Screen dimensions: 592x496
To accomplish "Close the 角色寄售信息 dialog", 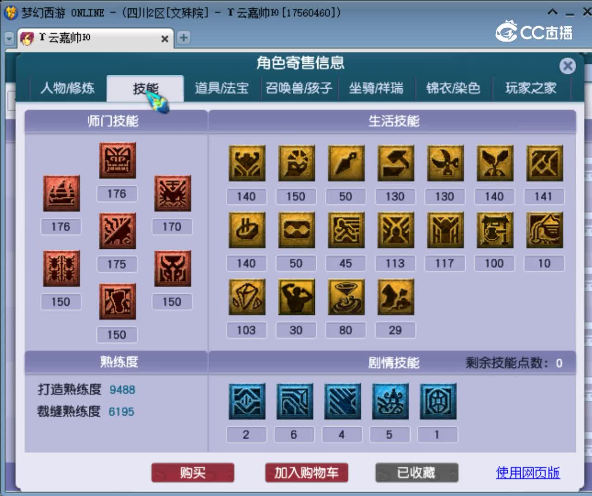I will point(567,66).
